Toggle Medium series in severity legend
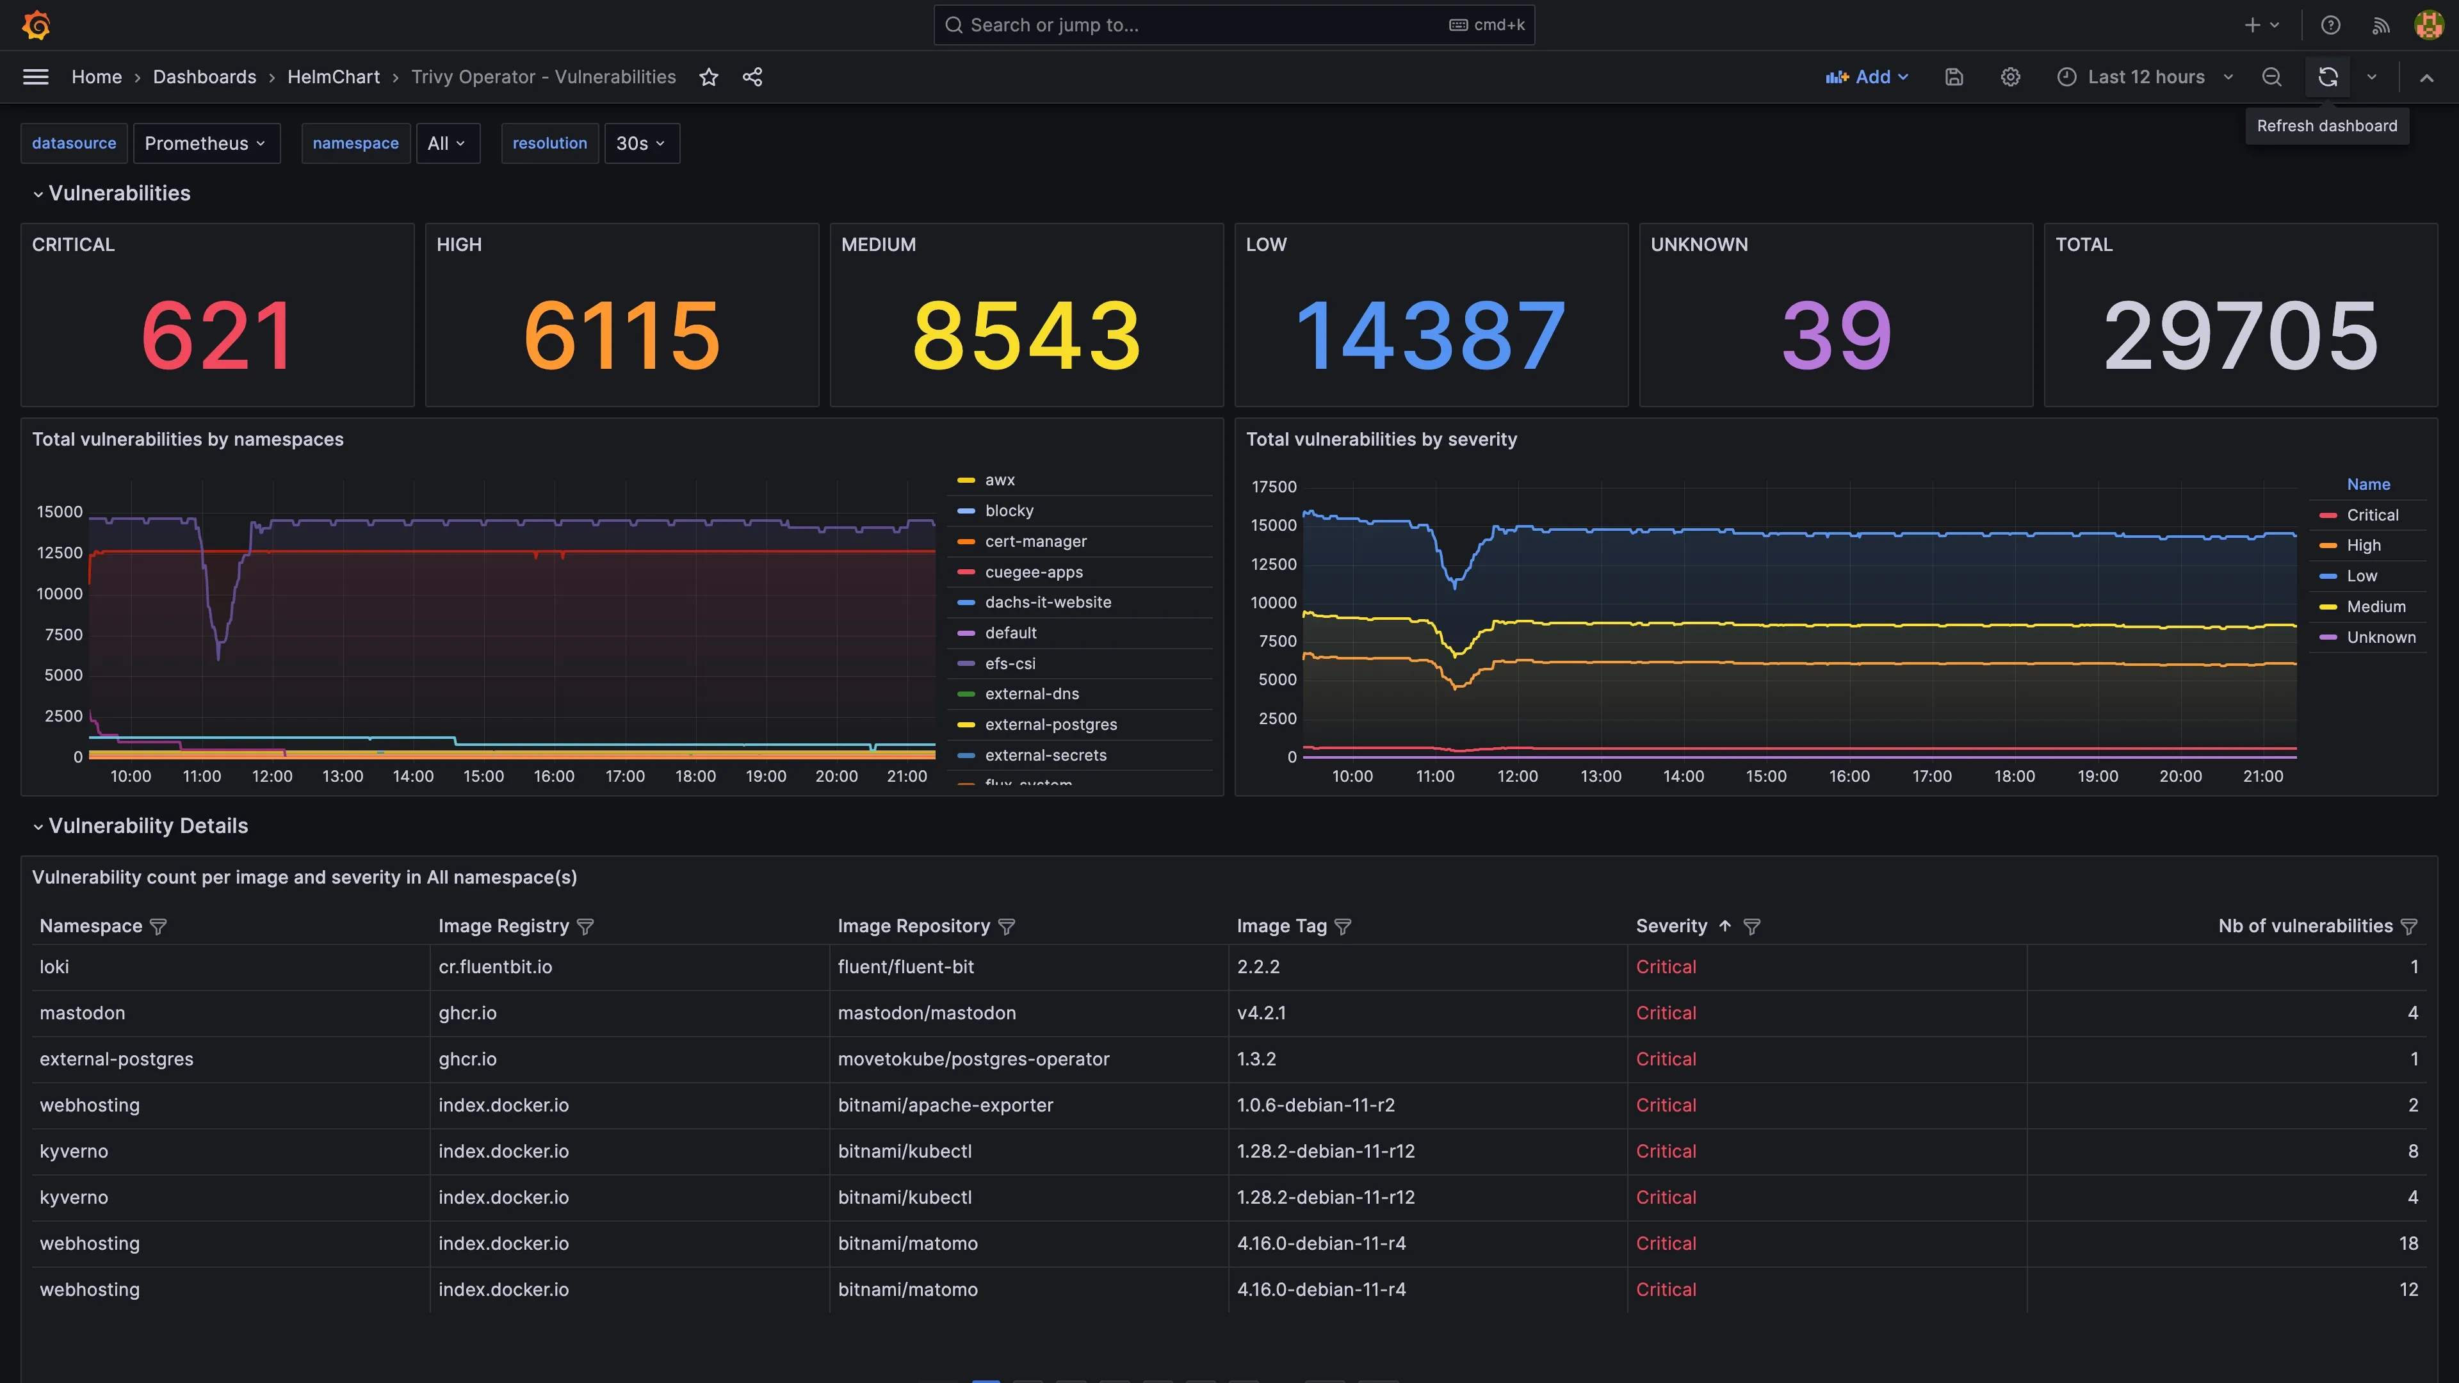 click(x=2376, y=607)
